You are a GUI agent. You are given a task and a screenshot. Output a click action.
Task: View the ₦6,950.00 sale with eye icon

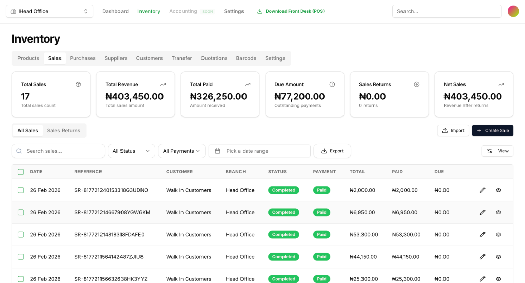coord(498,212)
